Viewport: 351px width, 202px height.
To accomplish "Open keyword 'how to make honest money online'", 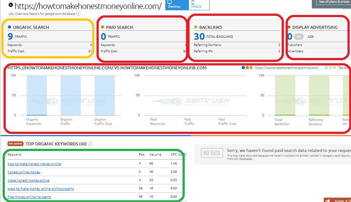I will pos(34,164).
